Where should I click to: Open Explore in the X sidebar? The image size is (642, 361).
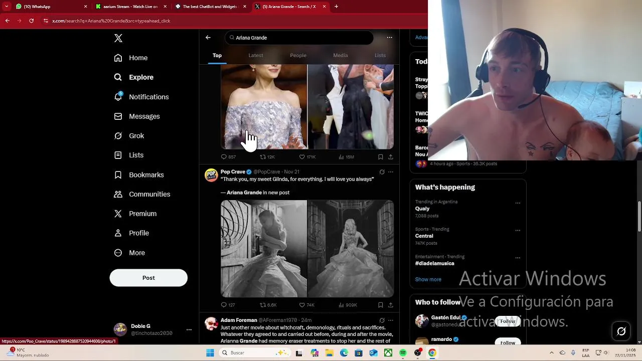coord(134,77)
